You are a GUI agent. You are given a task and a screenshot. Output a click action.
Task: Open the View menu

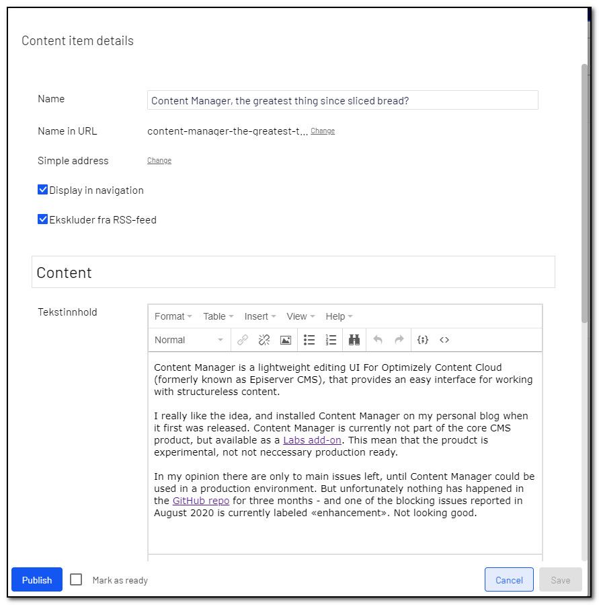[301, 316]
